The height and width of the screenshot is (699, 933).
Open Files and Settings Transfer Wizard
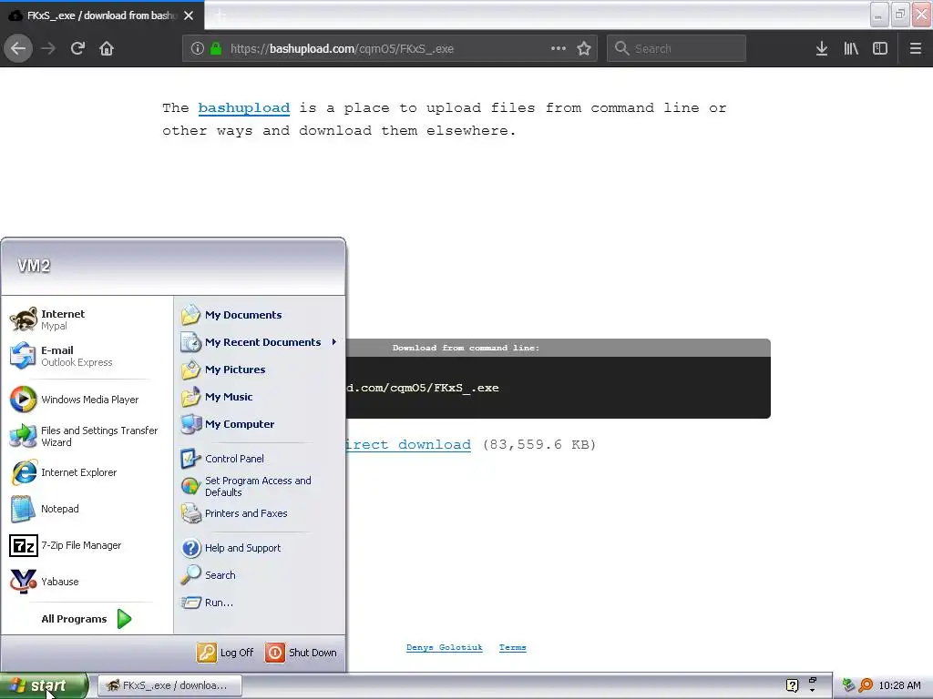pos(87,436)
